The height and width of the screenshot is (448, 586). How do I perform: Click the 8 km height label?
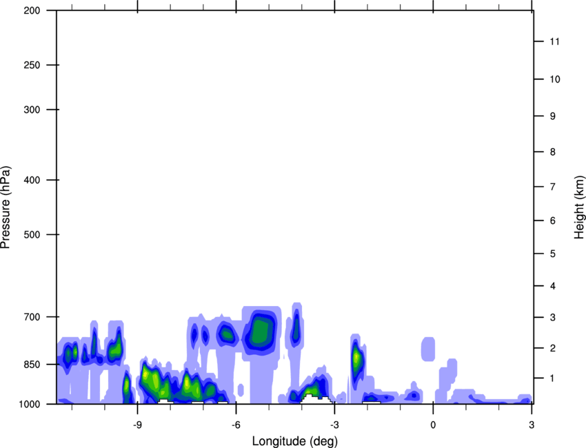click(553, 152)
